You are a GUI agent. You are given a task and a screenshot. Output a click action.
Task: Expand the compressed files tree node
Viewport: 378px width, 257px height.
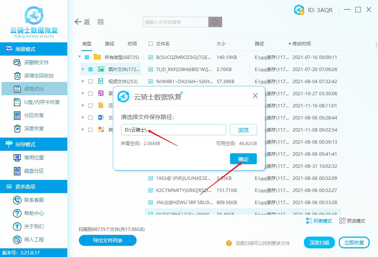coord(83,105)
